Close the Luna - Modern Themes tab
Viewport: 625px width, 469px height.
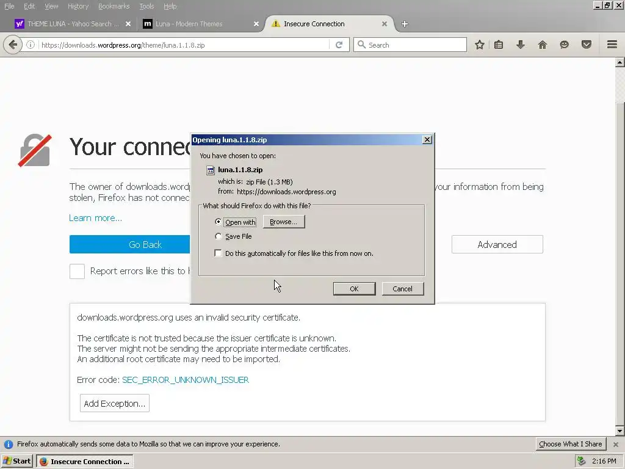tap(256, 24)
